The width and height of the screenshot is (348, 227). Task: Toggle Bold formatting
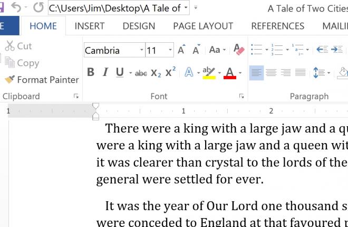pos(91,72)
